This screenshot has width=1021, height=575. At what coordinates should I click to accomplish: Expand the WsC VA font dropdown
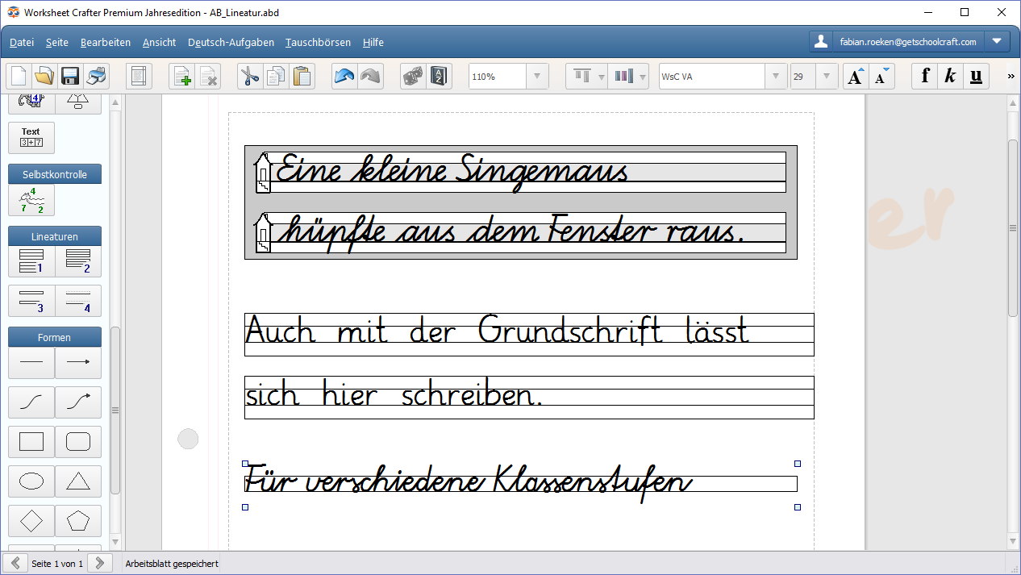pyautogui.click(x=776, y=77)
